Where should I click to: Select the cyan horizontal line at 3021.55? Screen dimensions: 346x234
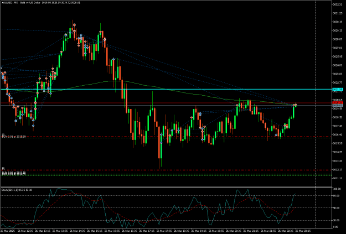pos(166,89)
